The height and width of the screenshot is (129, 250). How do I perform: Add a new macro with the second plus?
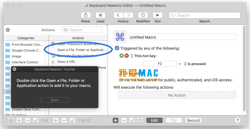56,120
